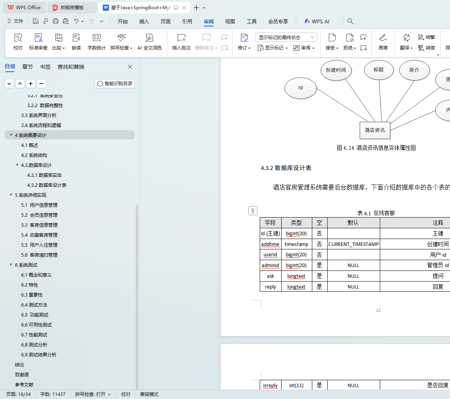Switch to the 引用 ribbon tab
The image size is (450, 399).
[x=187, y=21]
